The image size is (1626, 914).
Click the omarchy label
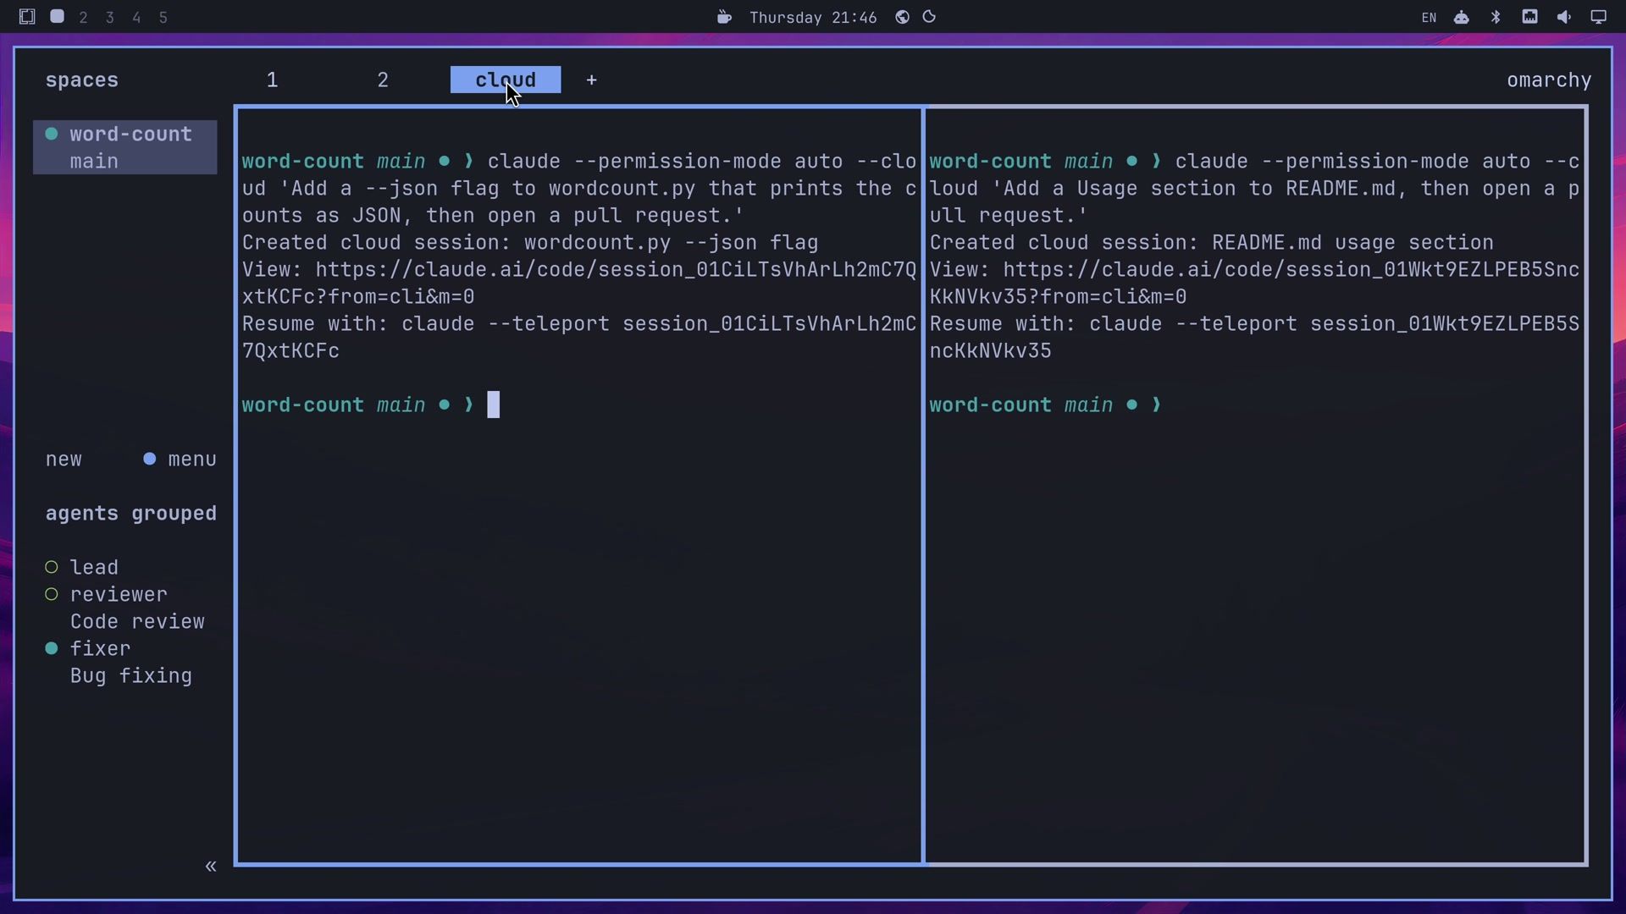[1549, 80]
